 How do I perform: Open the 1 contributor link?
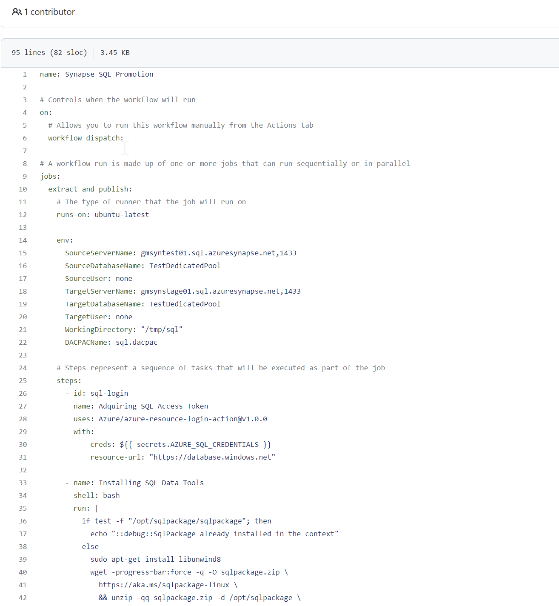[x=49, y=12]
